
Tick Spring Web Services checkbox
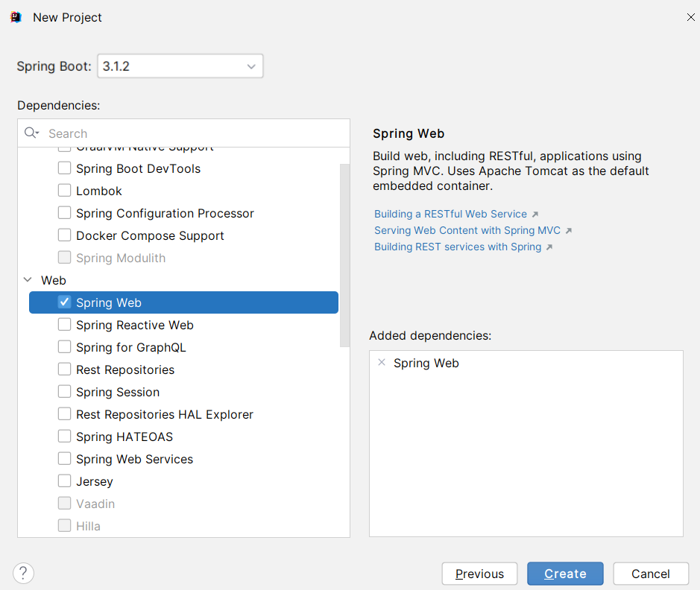[x=64, y=458]
